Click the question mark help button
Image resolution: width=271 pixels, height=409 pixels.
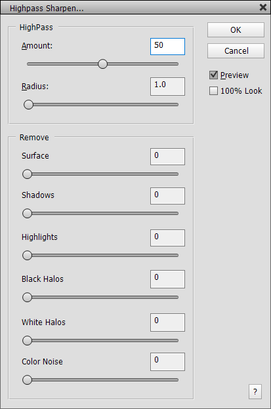coord(255,391)
